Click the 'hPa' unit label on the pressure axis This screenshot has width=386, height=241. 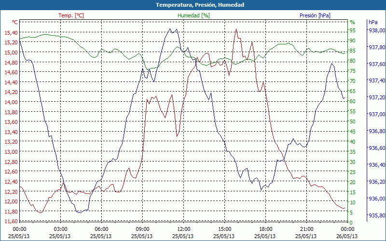(373, 22)
